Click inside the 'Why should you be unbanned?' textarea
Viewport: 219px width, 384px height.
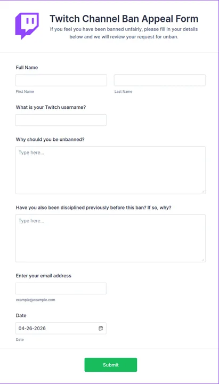click(x=110, y=170)
